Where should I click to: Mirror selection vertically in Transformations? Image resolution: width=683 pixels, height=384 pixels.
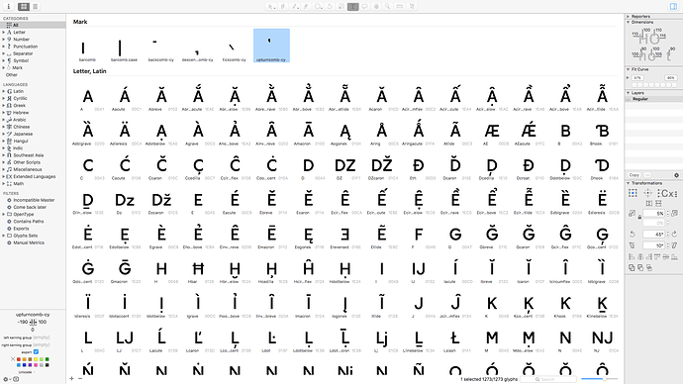[x=658, y=203]
